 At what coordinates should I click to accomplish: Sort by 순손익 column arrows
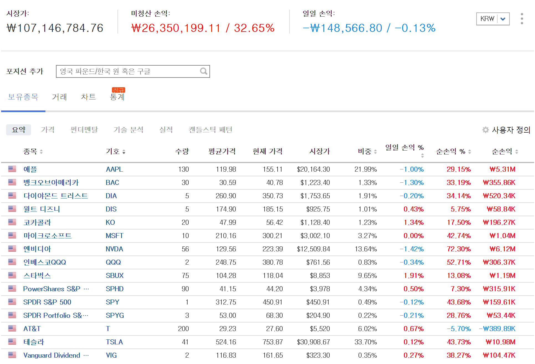point(517,152)
